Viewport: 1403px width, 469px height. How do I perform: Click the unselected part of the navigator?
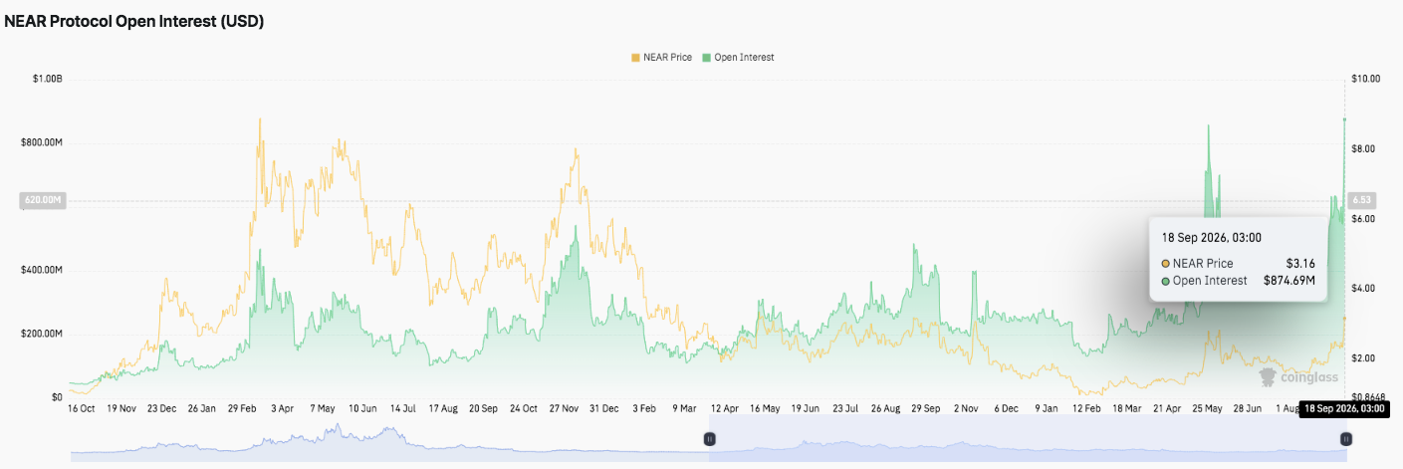tap(389, 439)
